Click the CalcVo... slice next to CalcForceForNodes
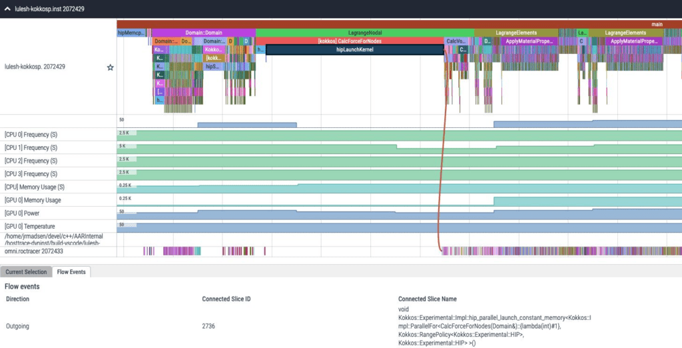 tap(456, 41)
